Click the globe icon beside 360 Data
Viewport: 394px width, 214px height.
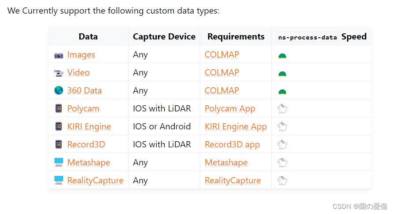59,91
